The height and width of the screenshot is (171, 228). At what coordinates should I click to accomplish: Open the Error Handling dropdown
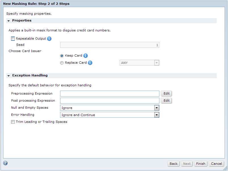point(110,115)
